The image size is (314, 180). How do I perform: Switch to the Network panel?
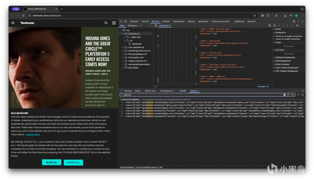166,22
